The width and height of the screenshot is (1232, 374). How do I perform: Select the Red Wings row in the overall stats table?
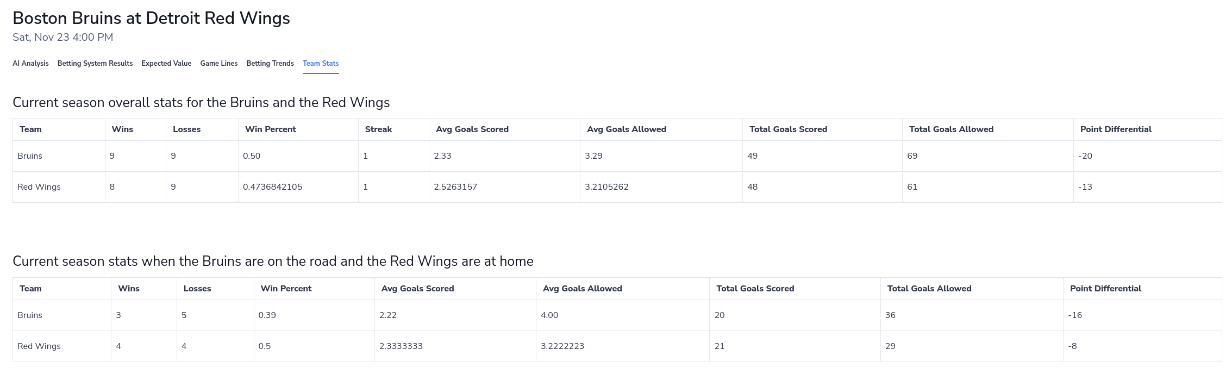tap(39, 186)
